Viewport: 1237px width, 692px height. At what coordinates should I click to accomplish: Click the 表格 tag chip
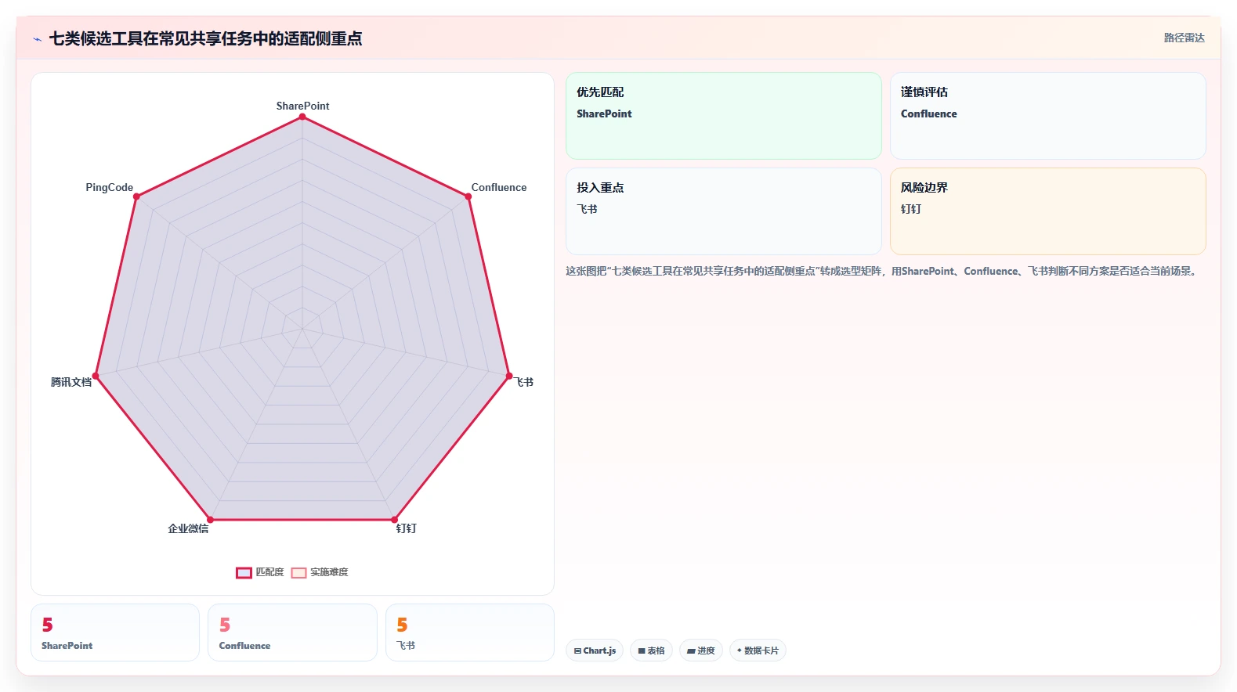(x=651, y=651)
